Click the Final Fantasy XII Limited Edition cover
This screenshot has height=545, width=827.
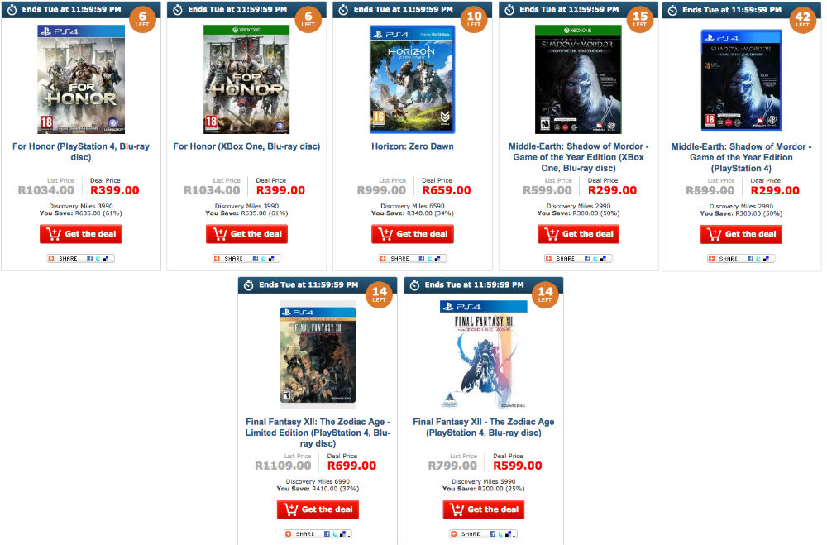[318, 355]
